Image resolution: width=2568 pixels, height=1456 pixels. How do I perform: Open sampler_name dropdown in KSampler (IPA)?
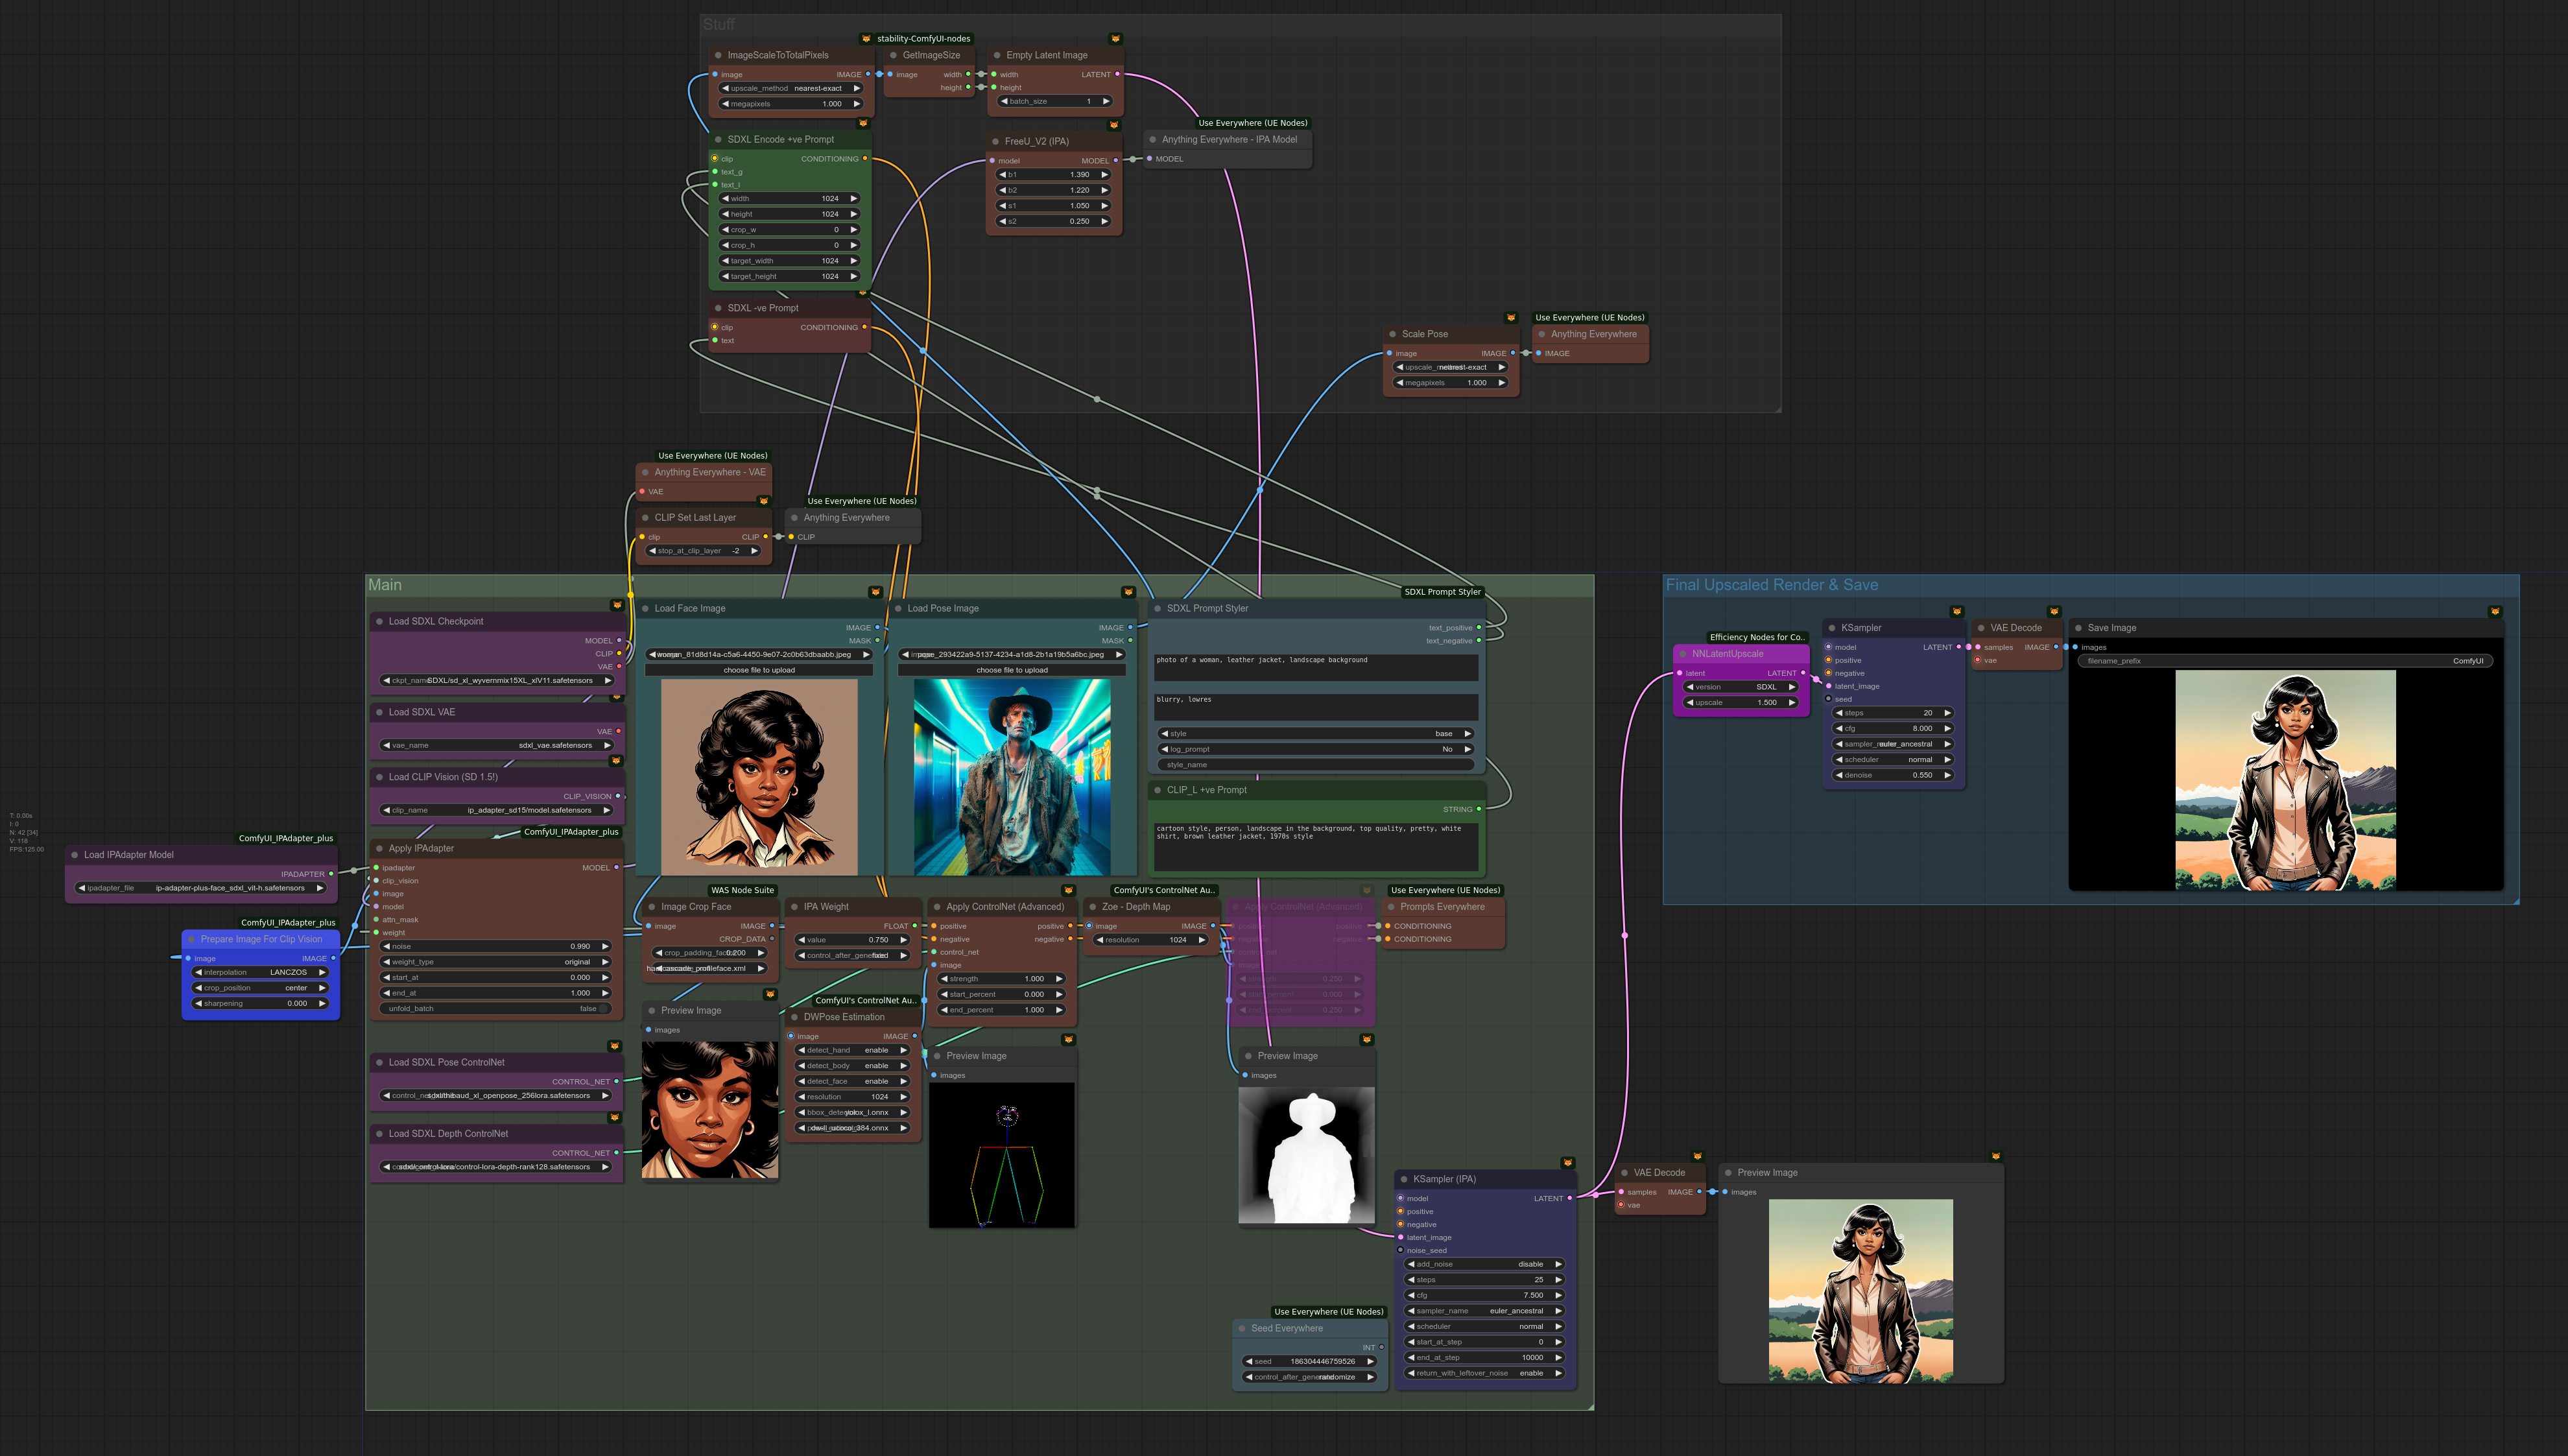(1484, 1311)
